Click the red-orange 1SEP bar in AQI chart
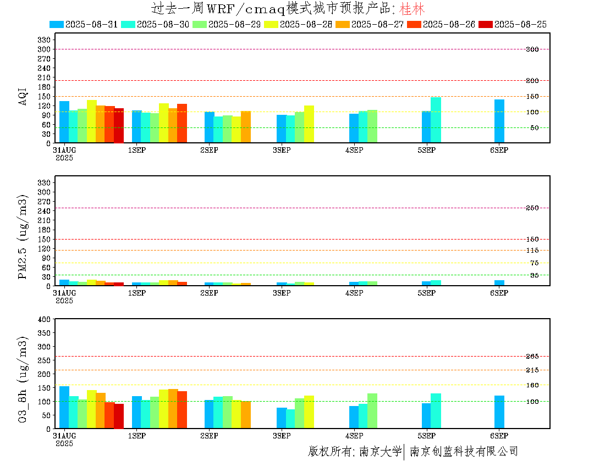Viewport: 605px width, 467px height. click(182, 123)
